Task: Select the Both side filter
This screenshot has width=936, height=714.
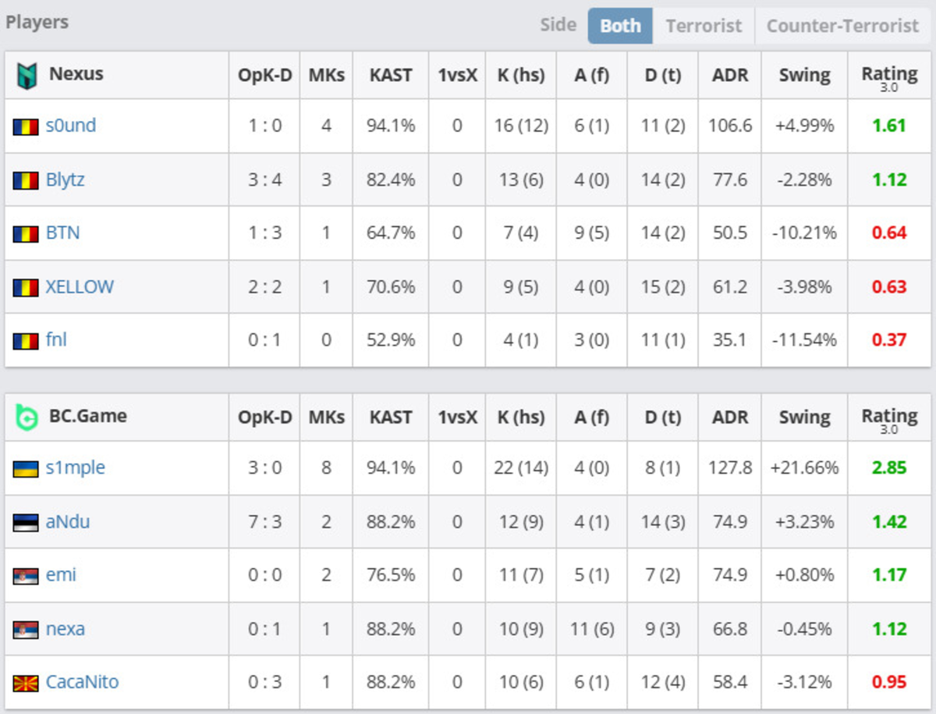Action: pyautogui.click(x=620, y=25)
